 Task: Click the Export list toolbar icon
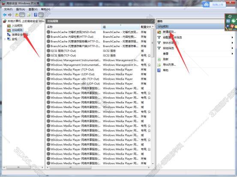coord(29,15)
